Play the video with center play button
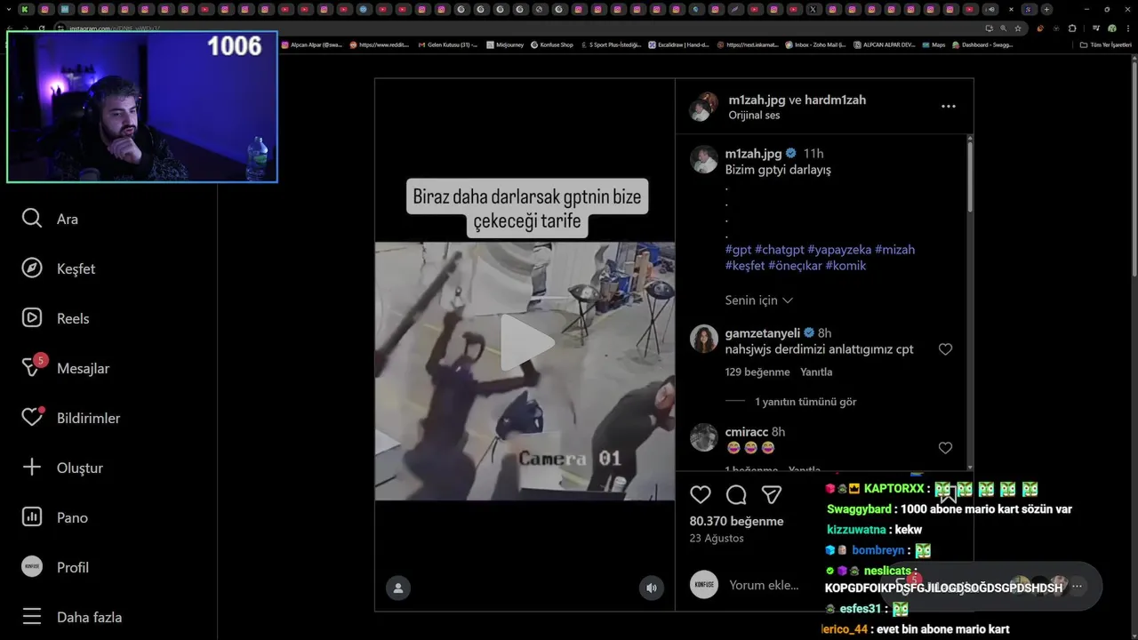This screenshot has height=640, width=1138. point(525,343)
